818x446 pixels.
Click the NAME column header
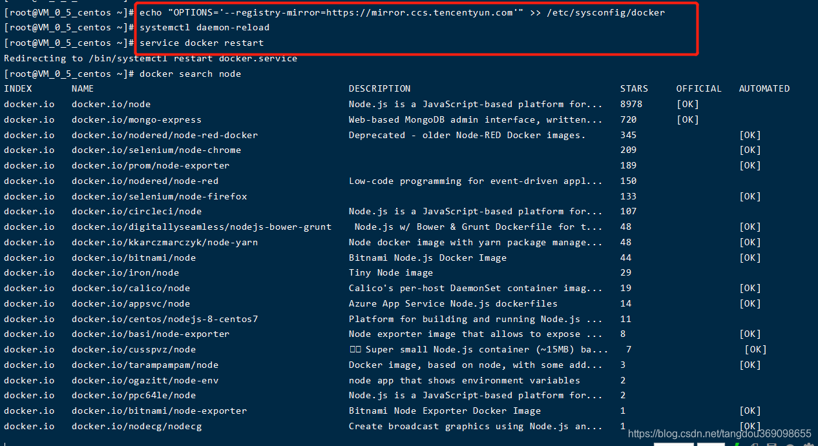tap(83, 88)
